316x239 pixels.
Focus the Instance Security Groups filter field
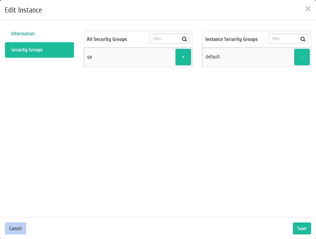tap(284, 39)
